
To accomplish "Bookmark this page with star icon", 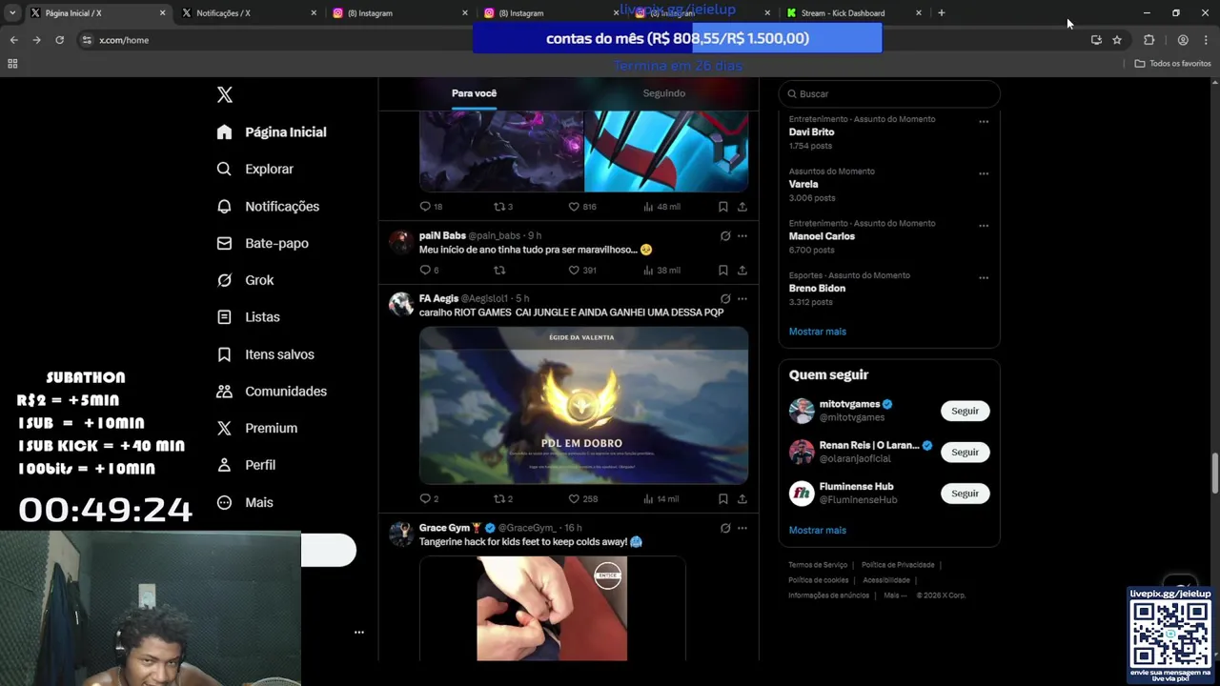I will pyautogui.click(x=1117, y=40).
